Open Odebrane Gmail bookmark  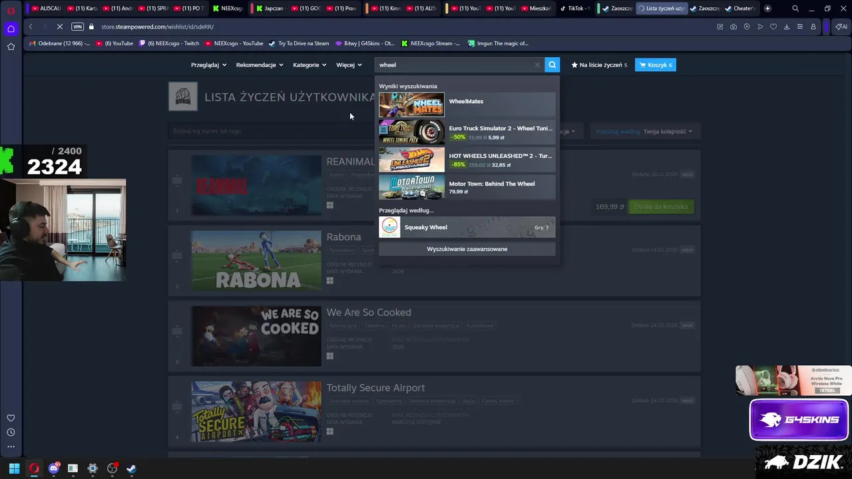[x=59, y=43]
